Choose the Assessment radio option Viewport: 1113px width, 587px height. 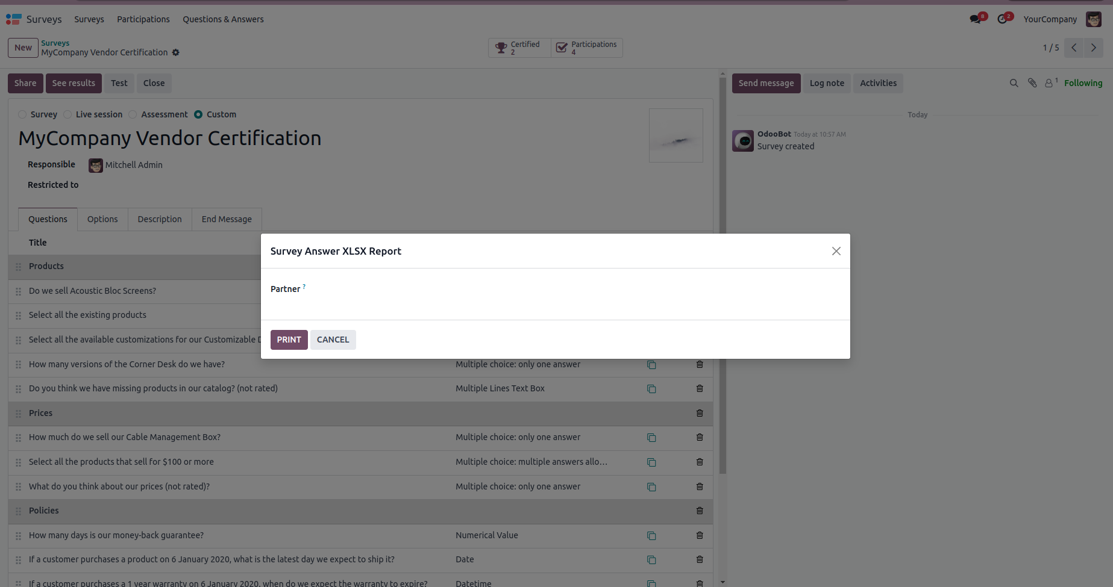tap(133, 114)
